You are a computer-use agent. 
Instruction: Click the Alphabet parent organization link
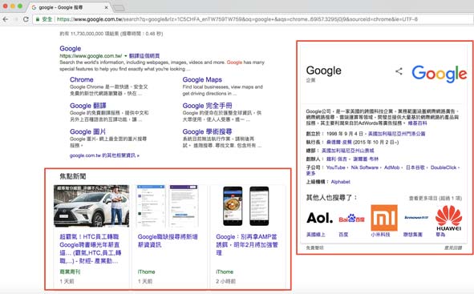340,182
